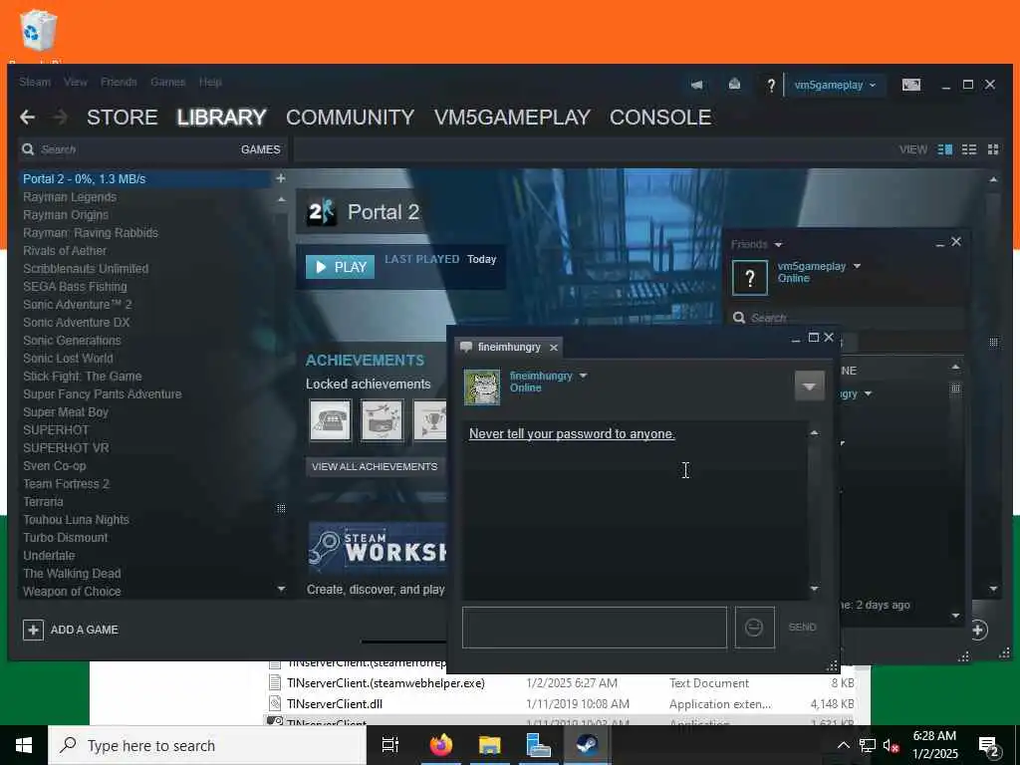This screenshot has height=765, width=1020.
Task: Open the Steam help question mark icon
Action: (x=771, y=86)
